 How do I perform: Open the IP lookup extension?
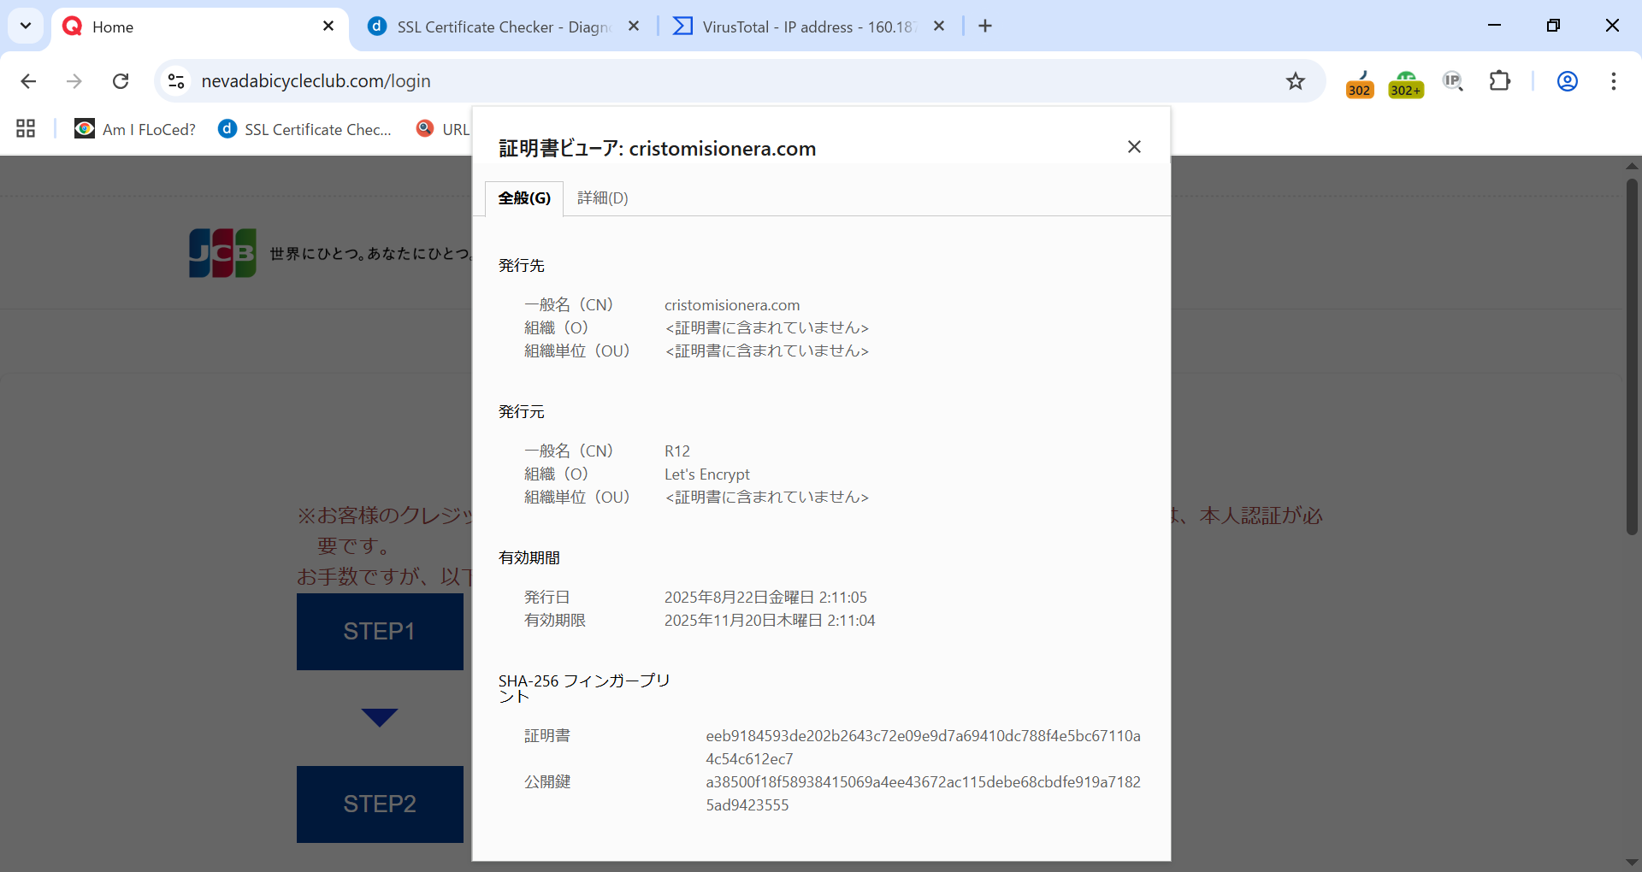point(1454,81)
